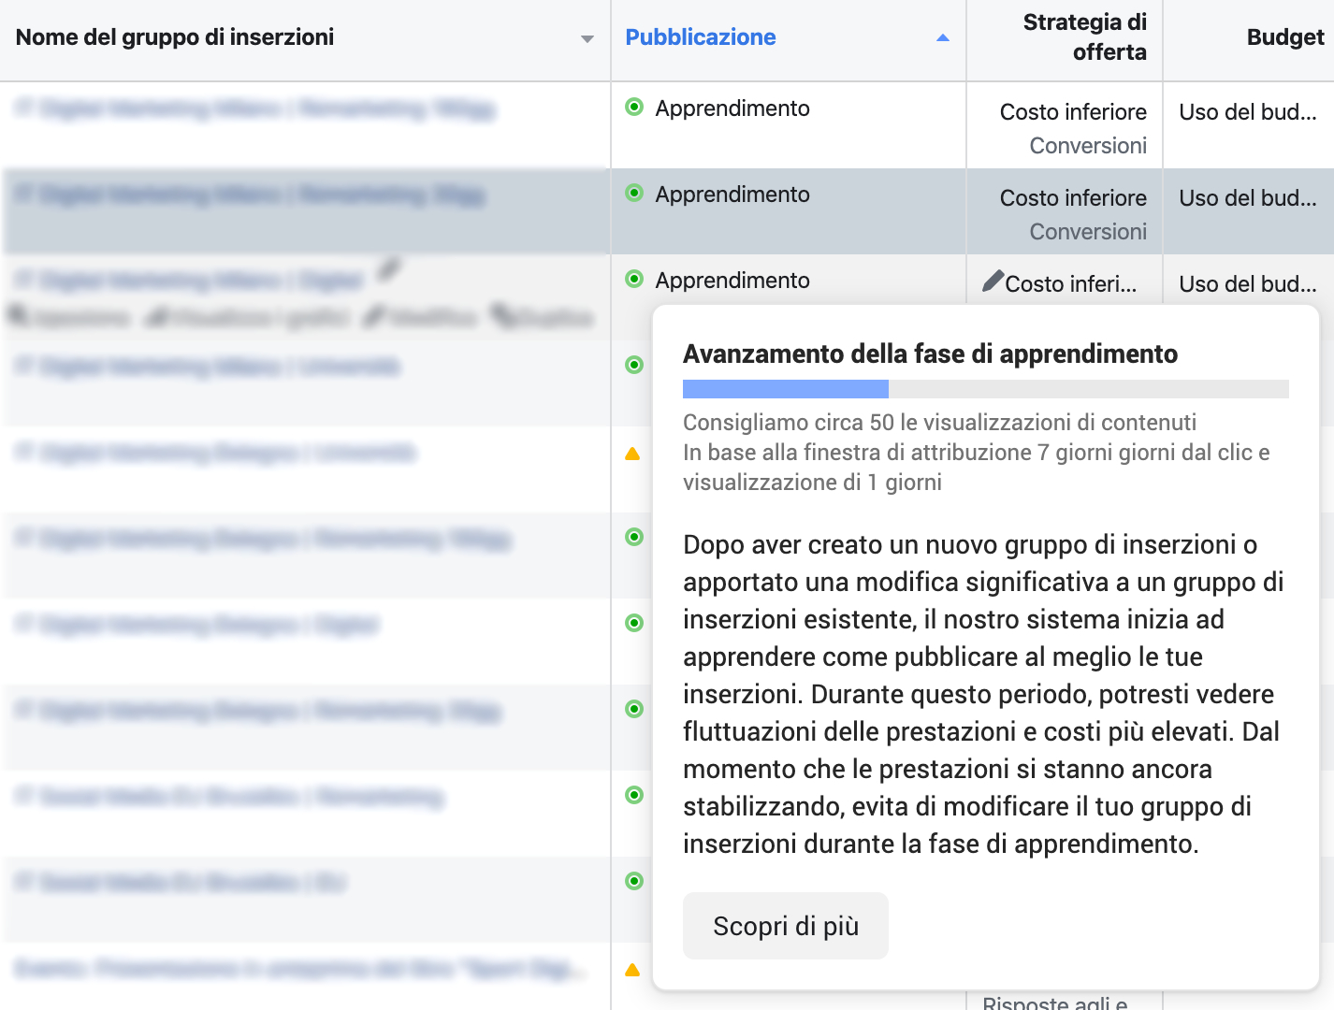Click the pencil edit icon beside Costo inferi...

click(993, 281)
